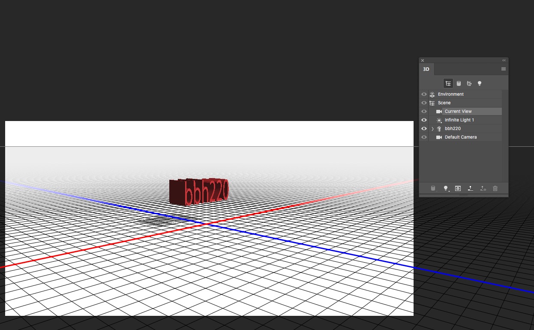
Task: Open the 3D panel flyout menu
Action: point(504,69)
